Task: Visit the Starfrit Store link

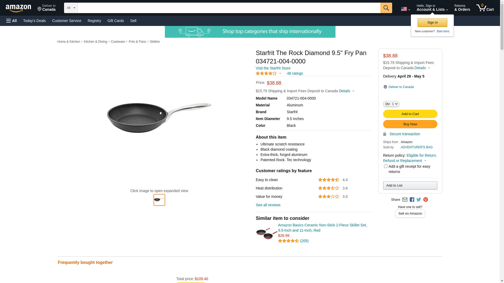Action: pyautogui.click(x=273, y=68)
